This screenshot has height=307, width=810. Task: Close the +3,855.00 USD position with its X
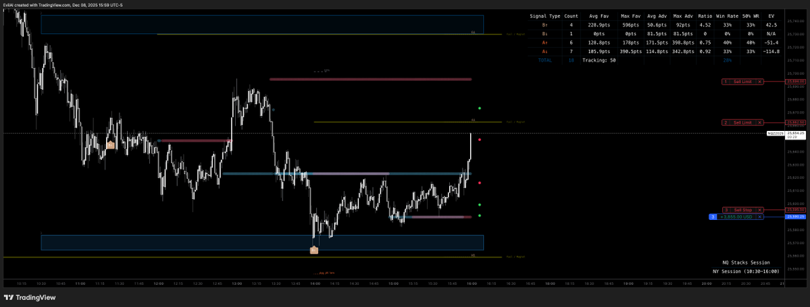[759, 217]
